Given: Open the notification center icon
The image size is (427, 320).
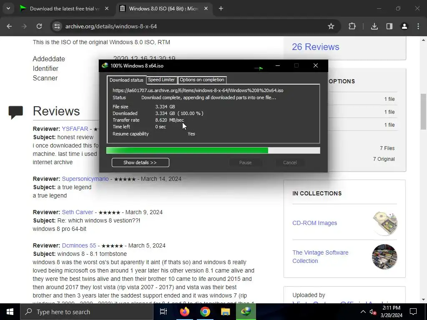Looking at the screenshot, I should [413, 312].
